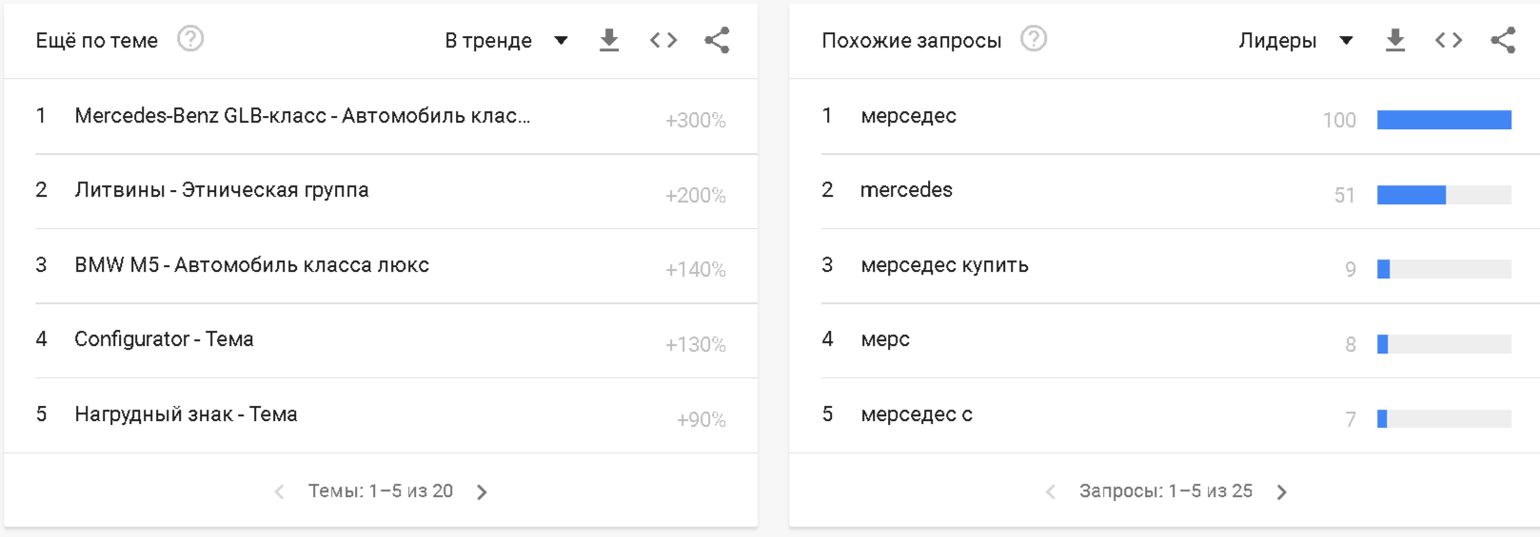Open help for 'Ещё по теме'
Viewport: 1540px width, 537px height.
coord(190,39)
